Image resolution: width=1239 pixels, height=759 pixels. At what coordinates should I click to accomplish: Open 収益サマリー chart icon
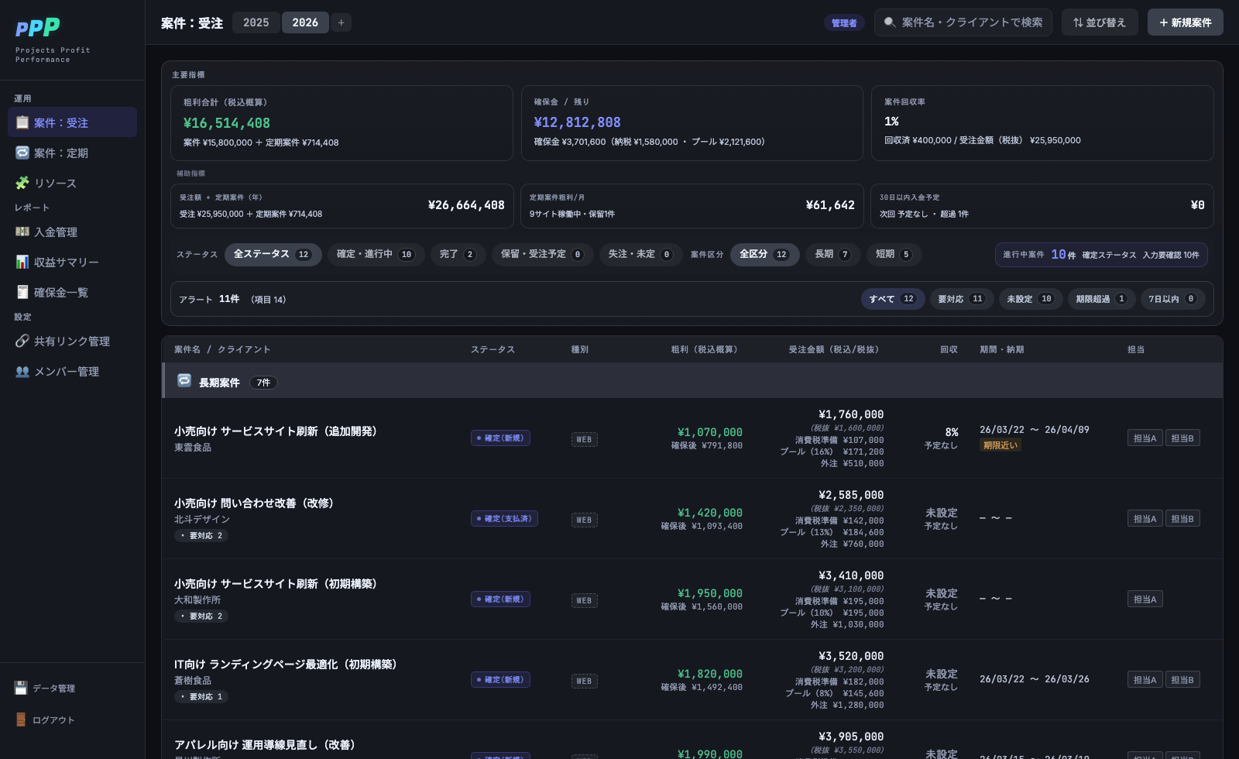22,262
